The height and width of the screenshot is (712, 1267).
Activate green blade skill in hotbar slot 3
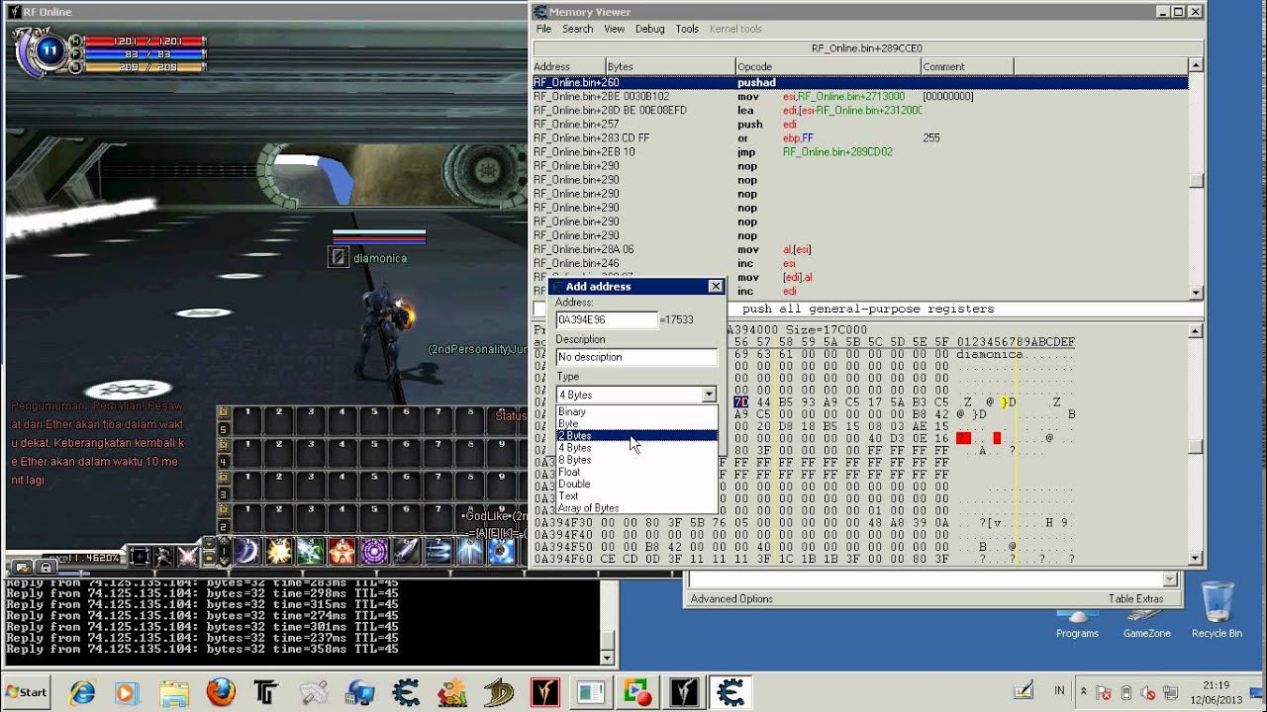point(310,551)
